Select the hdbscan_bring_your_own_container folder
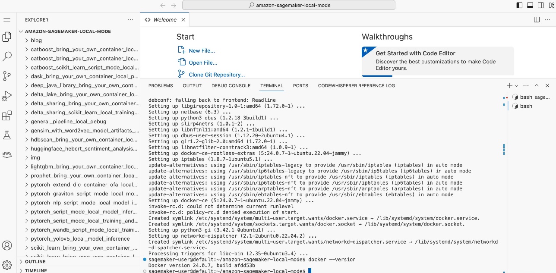 79,140
